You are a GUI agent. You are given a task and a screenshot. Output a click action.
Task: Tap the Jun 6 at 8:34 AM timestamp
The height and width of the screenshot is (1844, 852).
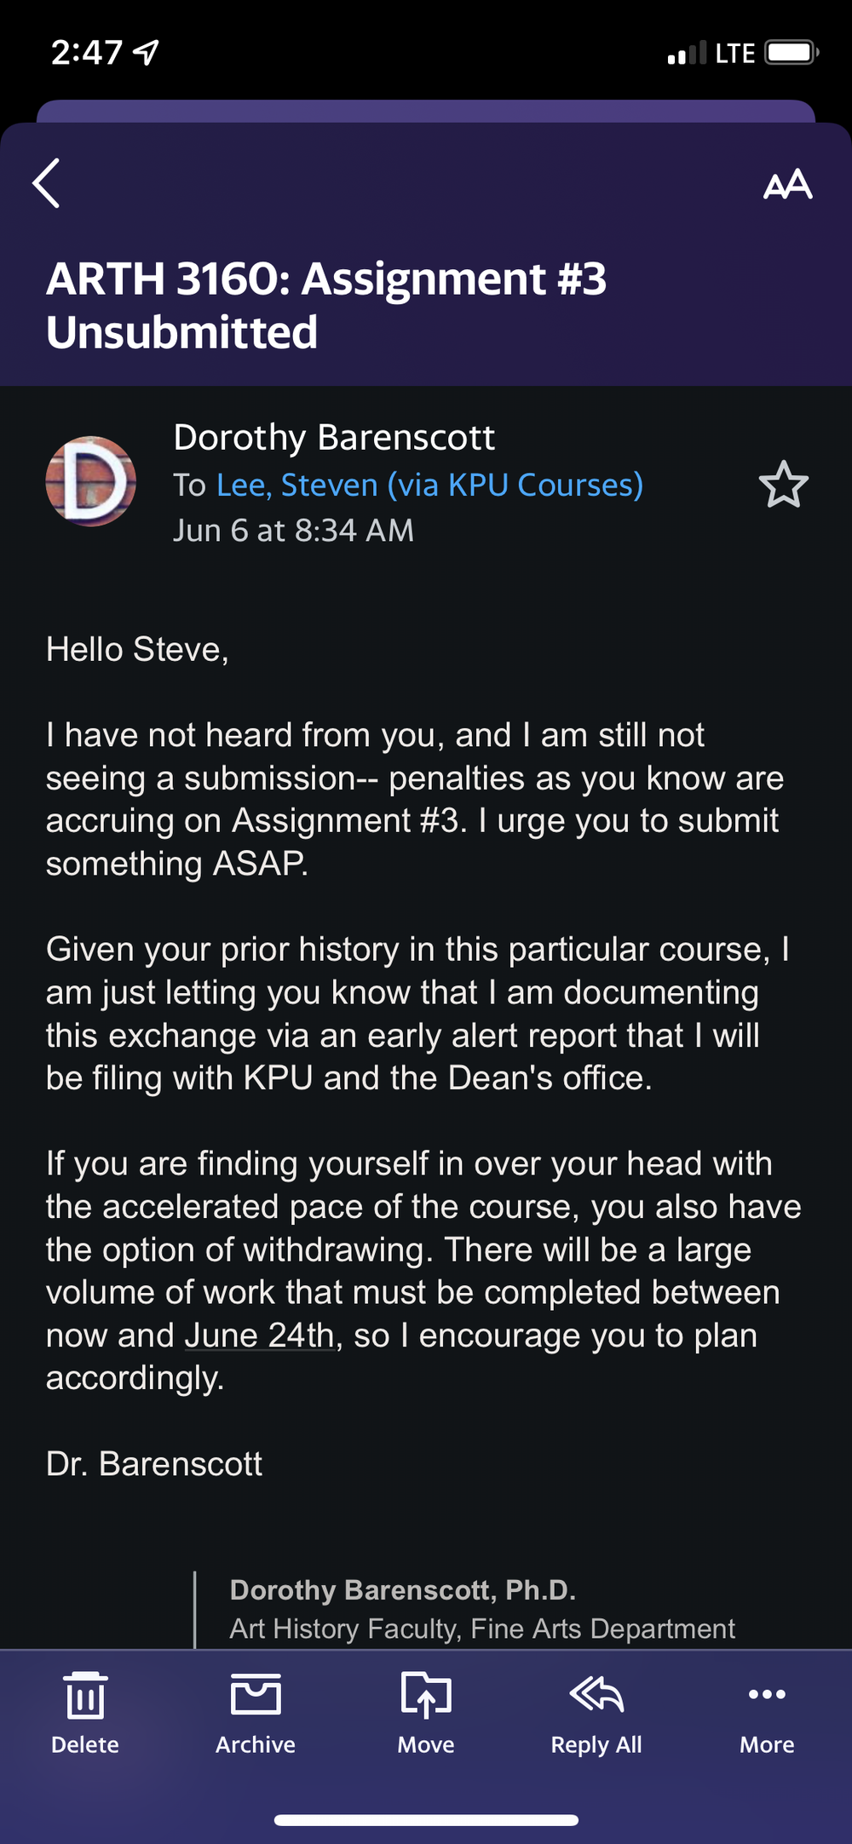[293, 531]
